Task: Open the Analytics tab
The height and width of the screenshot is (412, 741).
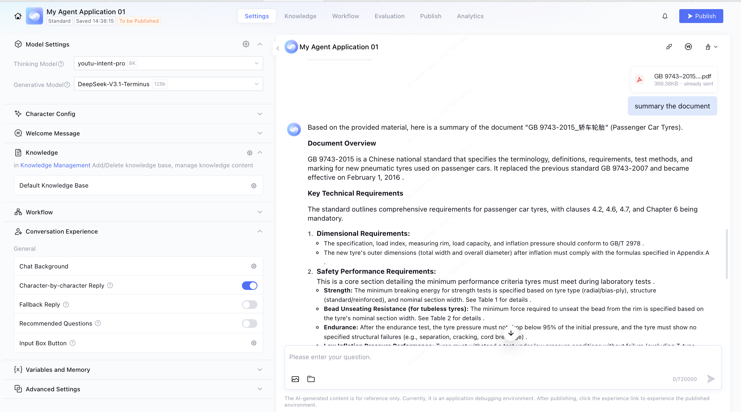Action: 470,16
